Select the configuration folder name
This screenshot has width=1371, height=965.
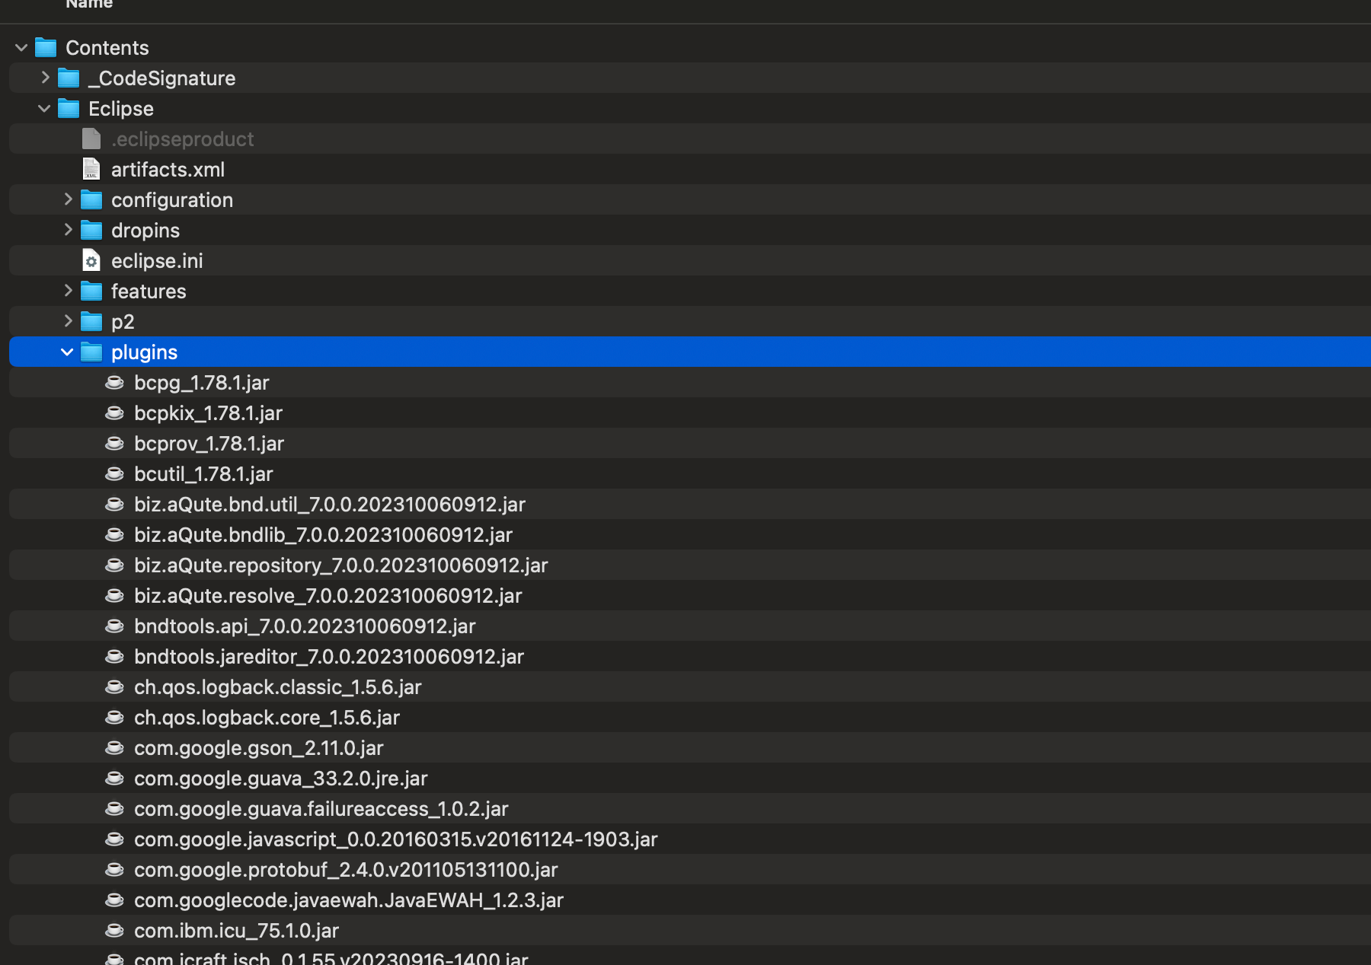coord(172,200)
